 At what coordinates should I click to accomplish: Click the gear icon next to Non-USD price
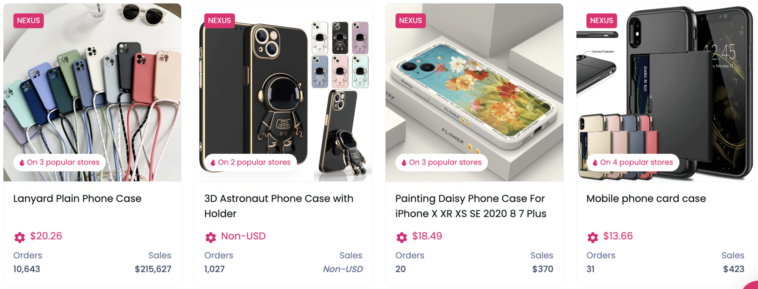[211, 237]
